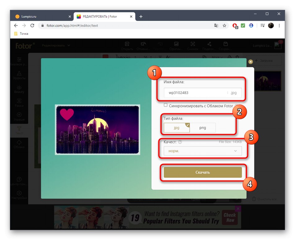
Task: Open the blue globe extension icon
Action: 251,25
